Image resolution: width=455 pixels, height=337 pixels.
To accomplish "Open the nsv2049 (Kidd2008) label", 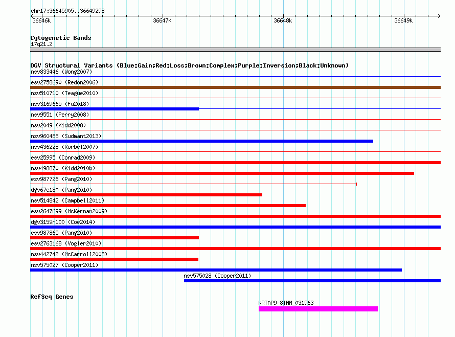I will (58, 125).
